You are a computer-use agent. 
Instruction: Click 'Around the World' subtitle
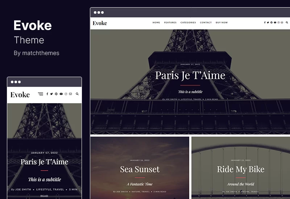point(241,184)
